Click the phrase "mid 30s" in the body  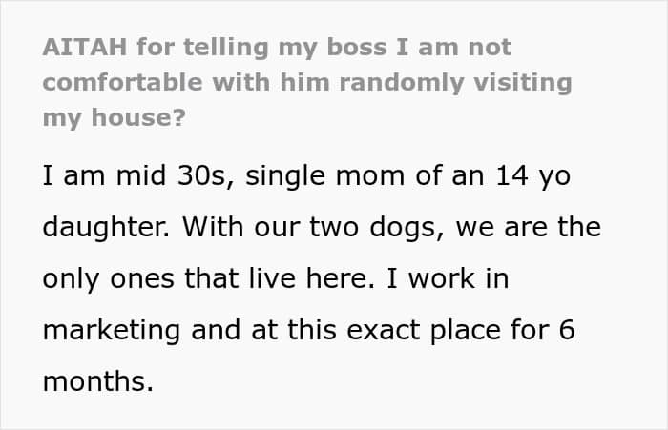(171, 175)
